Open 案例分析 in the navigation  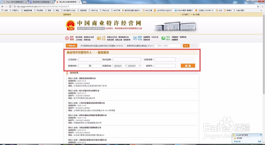point(147,40)
